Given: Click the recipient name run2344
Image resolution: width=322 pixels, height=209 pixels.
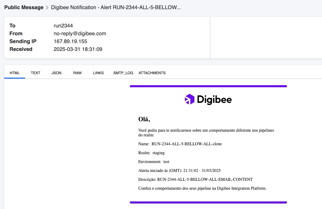Looking at the screenshot, I should click(x=63, y=26).
